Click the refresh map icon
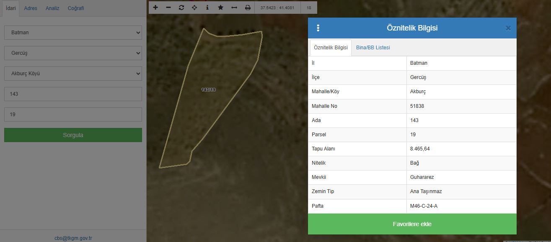551x242 pixels. coord(181,8)
